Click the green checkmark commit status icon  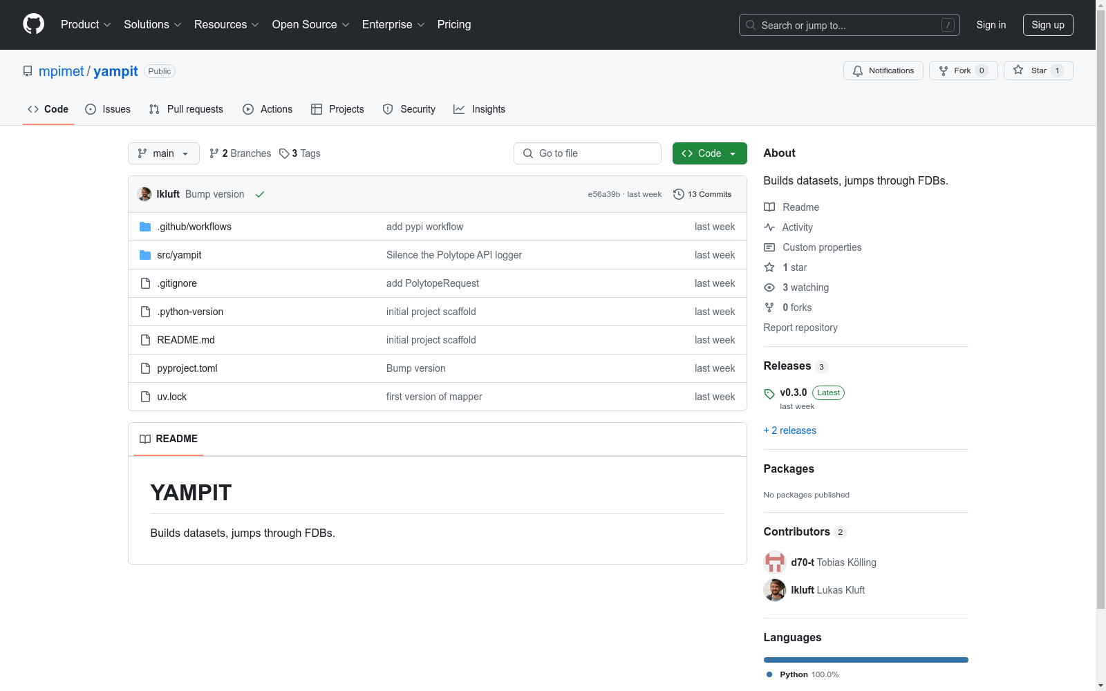tap(260, 194)
